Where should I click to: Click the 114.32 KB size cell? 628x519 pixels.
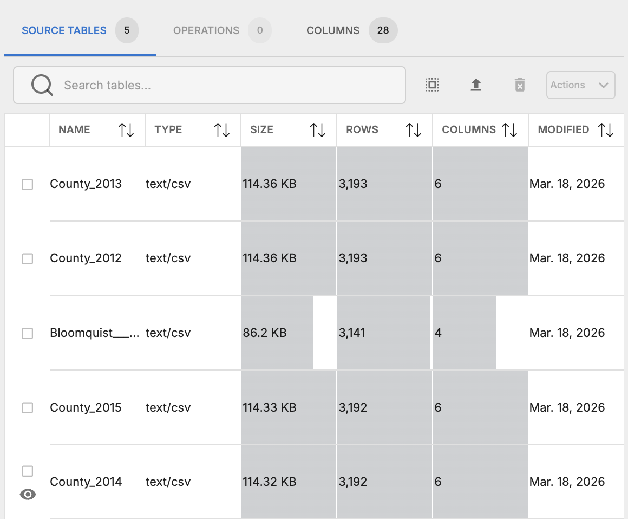coord(289,481)
